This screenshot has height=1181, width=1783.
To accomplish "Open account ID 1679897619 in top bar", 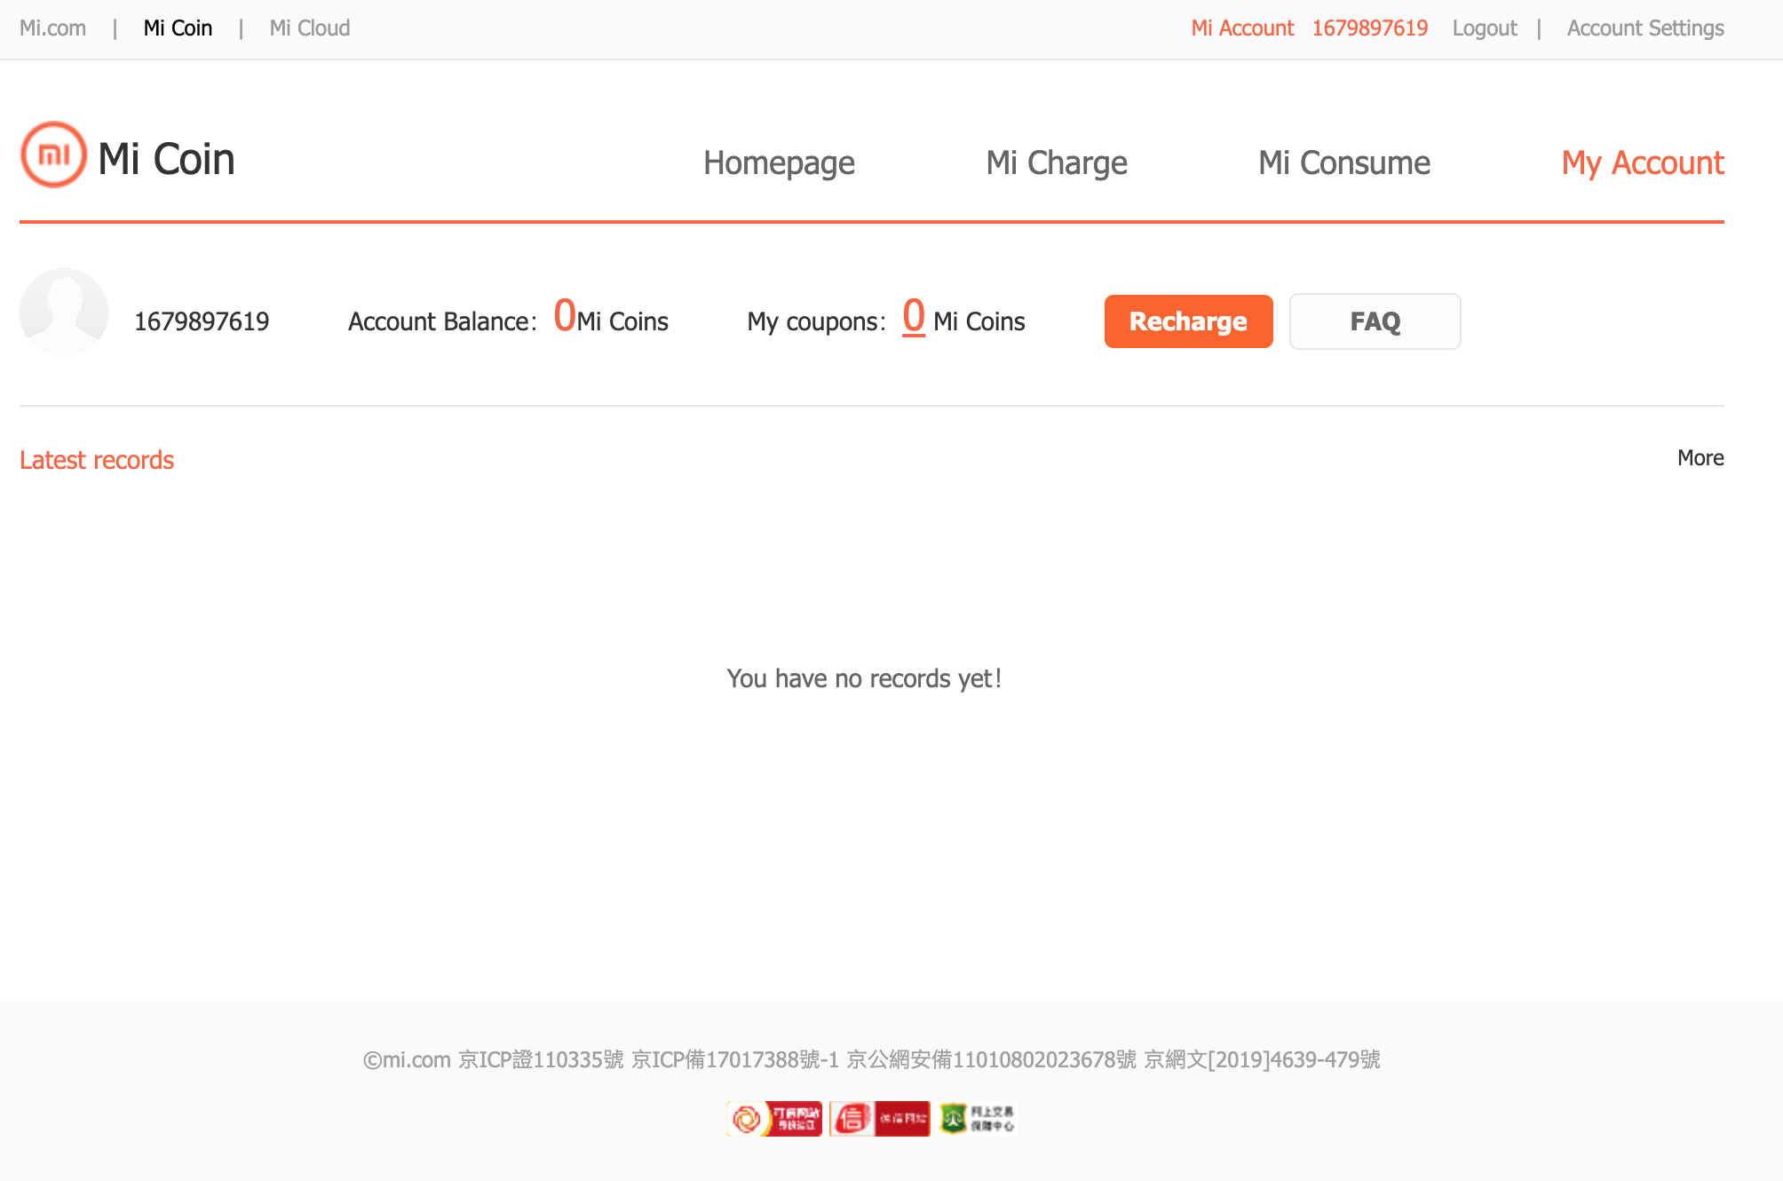I will point(1370,28).
